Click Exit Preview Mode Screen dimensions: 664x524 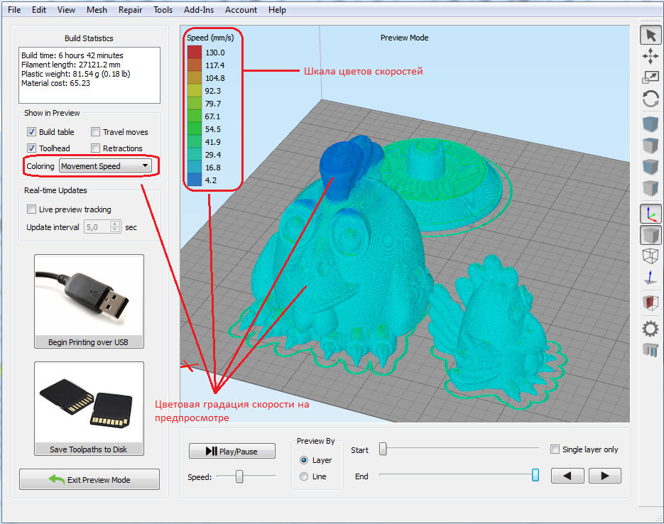coord(89,479)
